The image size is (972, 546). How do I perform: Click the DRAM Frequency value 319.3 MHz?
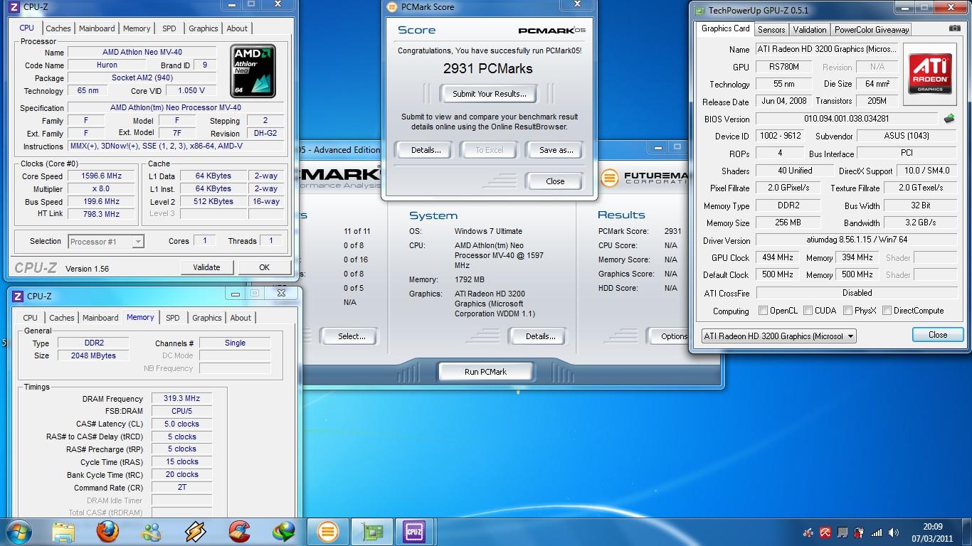point(181,399)
